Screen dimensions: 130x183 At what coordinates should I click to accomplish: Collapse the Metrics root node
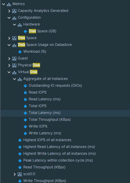4,4
